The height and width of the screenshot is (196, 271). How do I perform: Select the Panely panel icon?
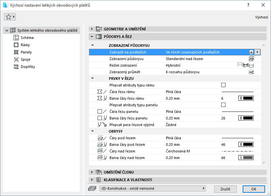click(16, 52)
